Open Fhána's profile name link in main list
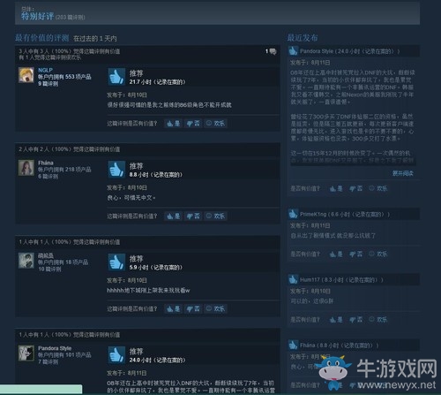Screen dimensions: 441x395 coord(46,163)
